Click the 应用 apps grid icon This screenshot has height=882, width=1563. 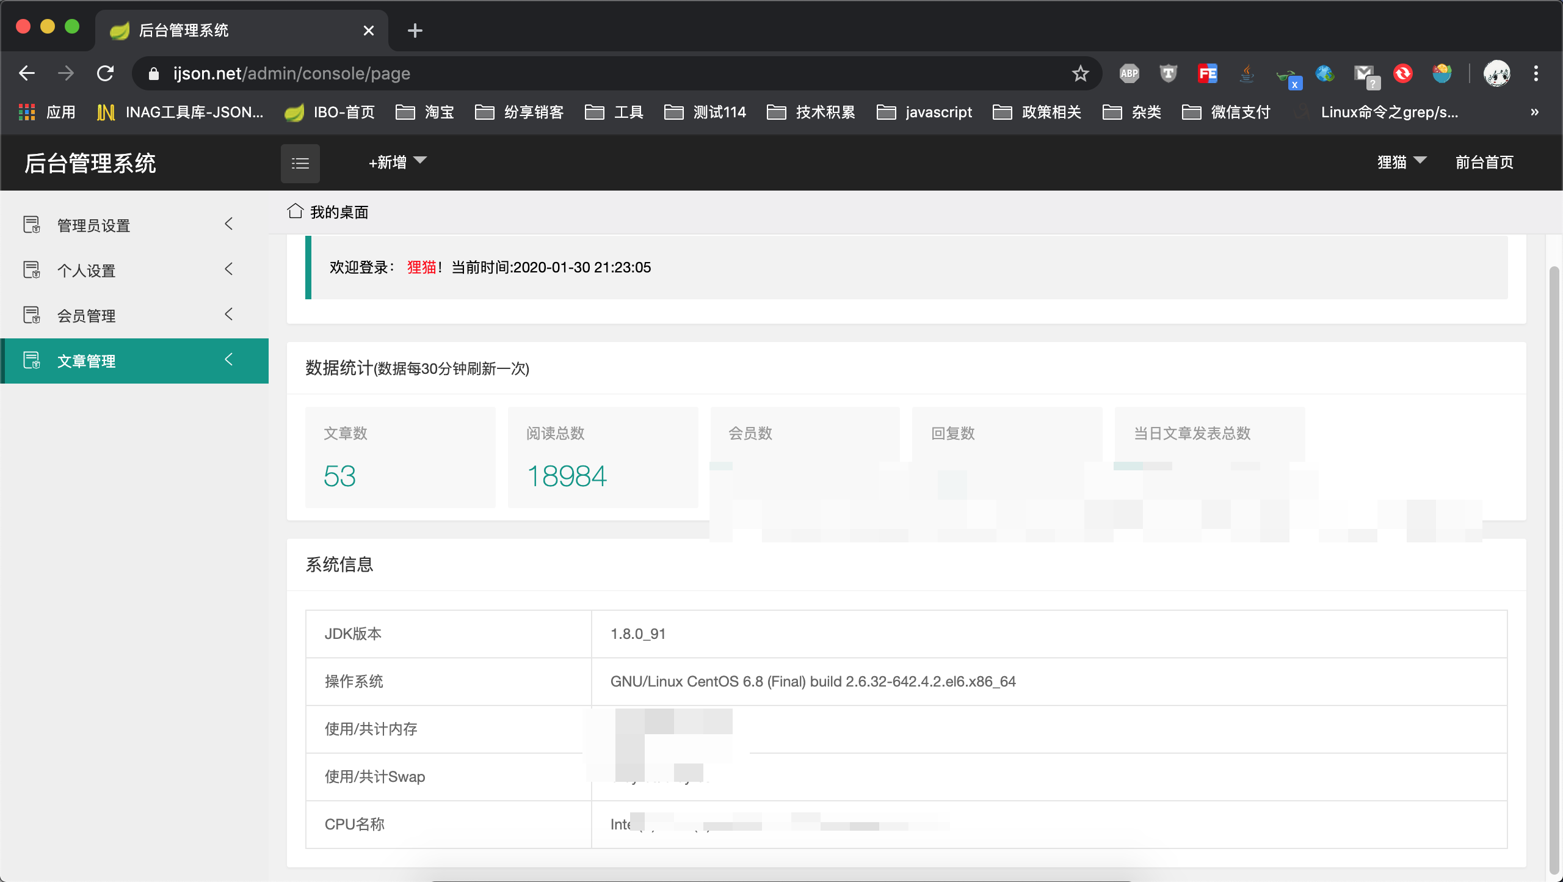pyautogui.click(x=27, y=112)
